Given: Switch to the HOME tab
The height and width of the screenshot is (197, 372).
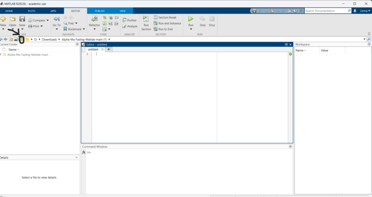Looking at the screenshot, I should (x=9, y=11).
